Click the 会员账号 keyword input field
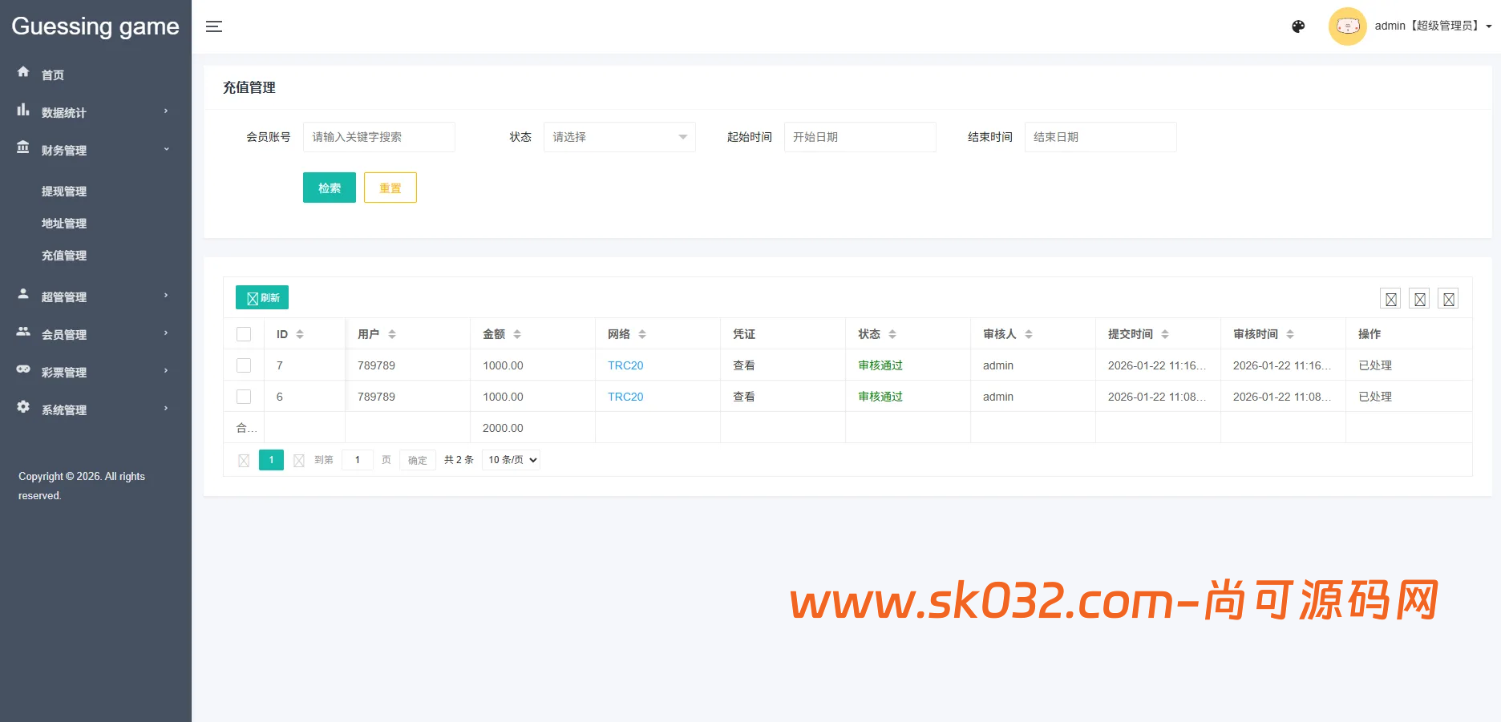Screen dimensions: 1501x722 click(x=378, y=137)
